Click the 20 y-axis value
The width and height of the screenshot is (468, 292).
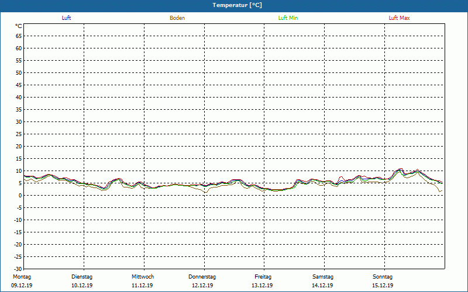pos(19,147)
